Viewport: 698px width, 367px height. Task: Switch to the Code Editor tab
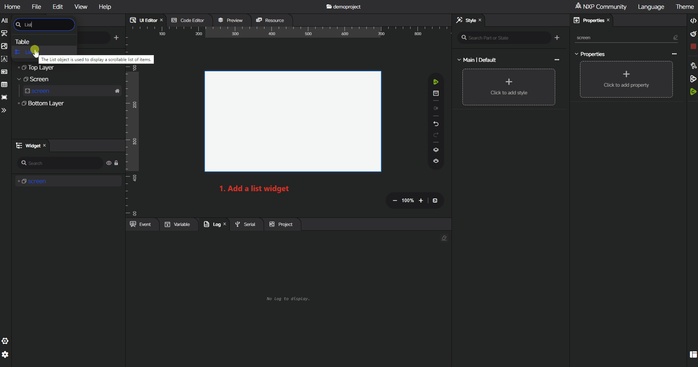(x=188, y=20)
